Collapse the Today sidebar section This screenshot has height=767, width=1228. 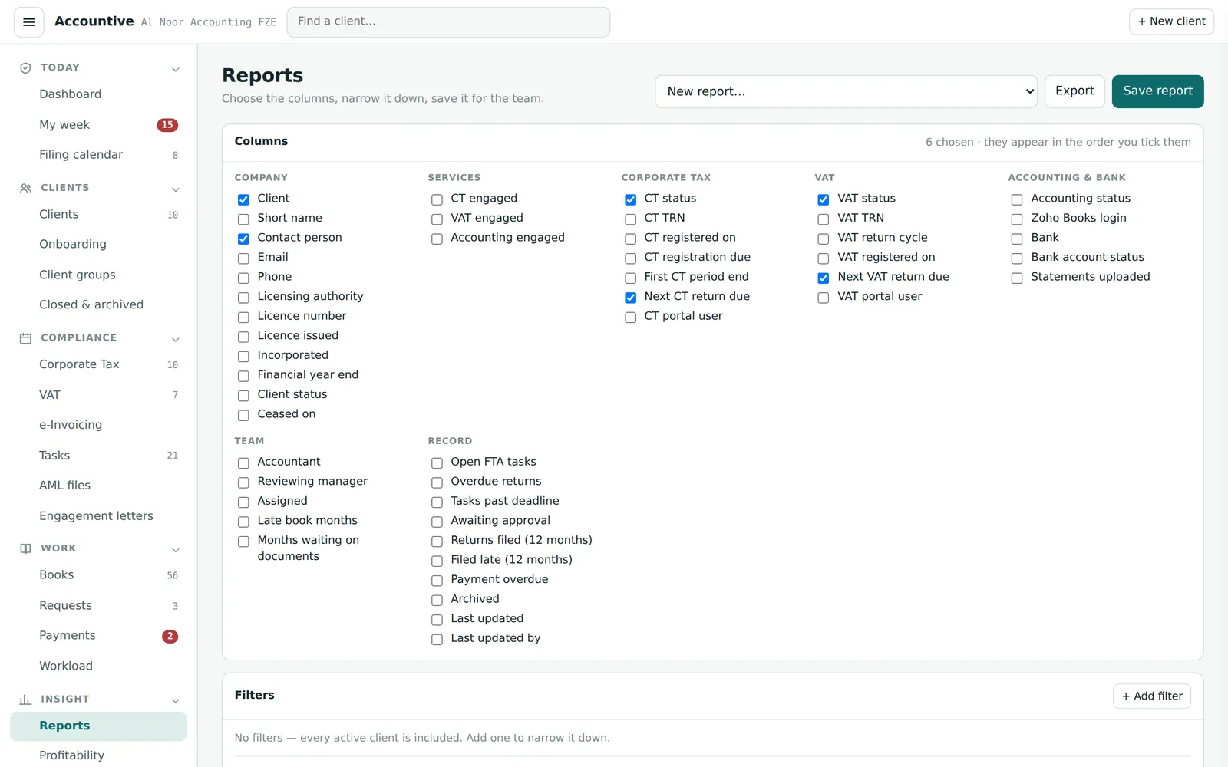coord(176,69)
